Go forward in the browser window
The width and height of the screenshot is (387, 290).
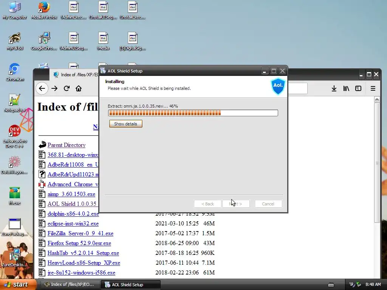[x=54, y=88]
